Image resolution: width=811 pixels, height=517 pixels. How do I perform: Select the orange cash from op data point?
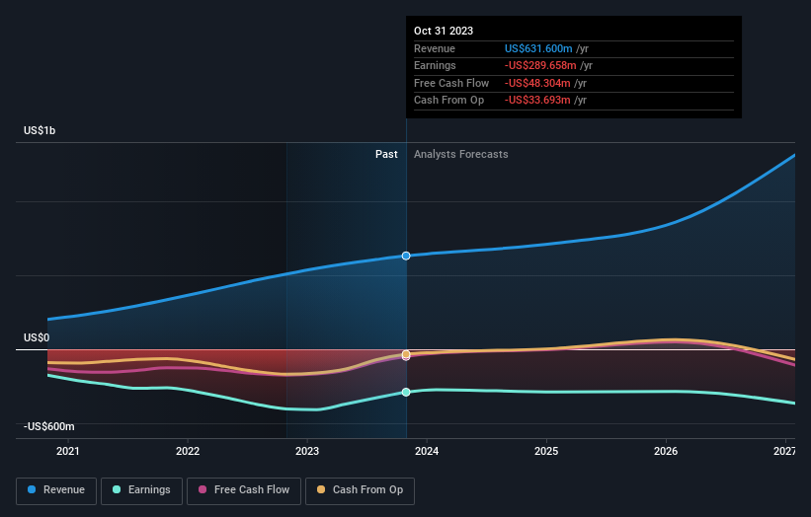406,354
